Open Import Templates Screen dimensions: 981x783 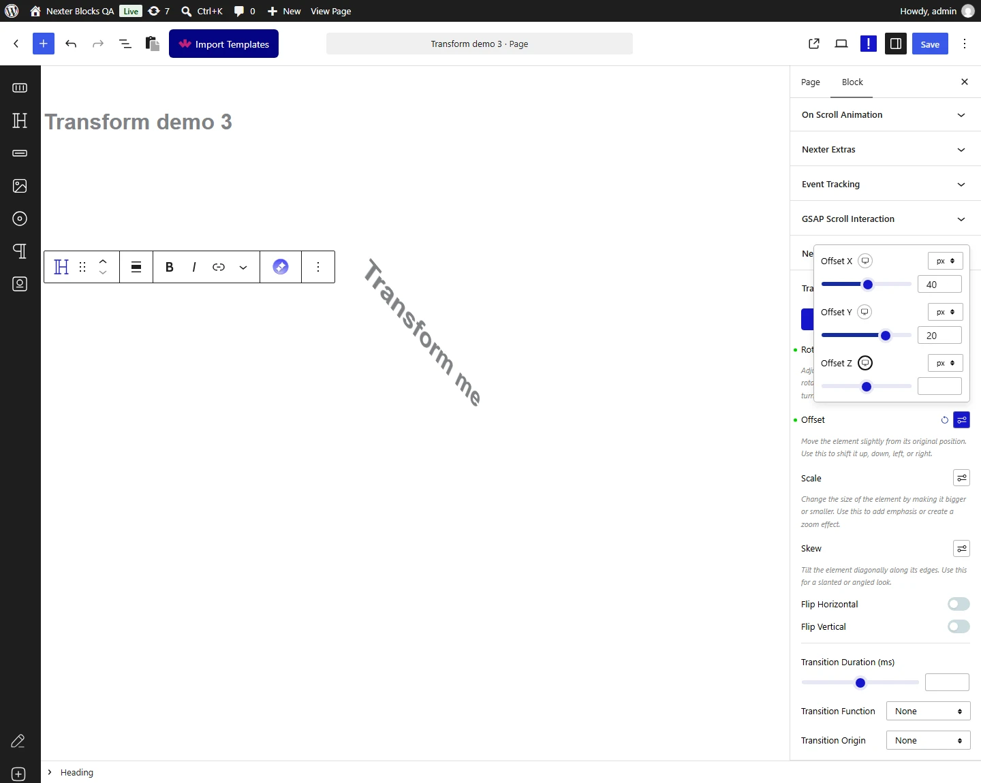point(223,44)
